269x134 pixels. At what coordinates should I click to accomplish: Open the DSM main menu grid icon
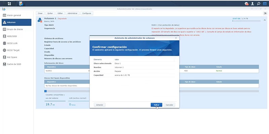pos(9,4)
